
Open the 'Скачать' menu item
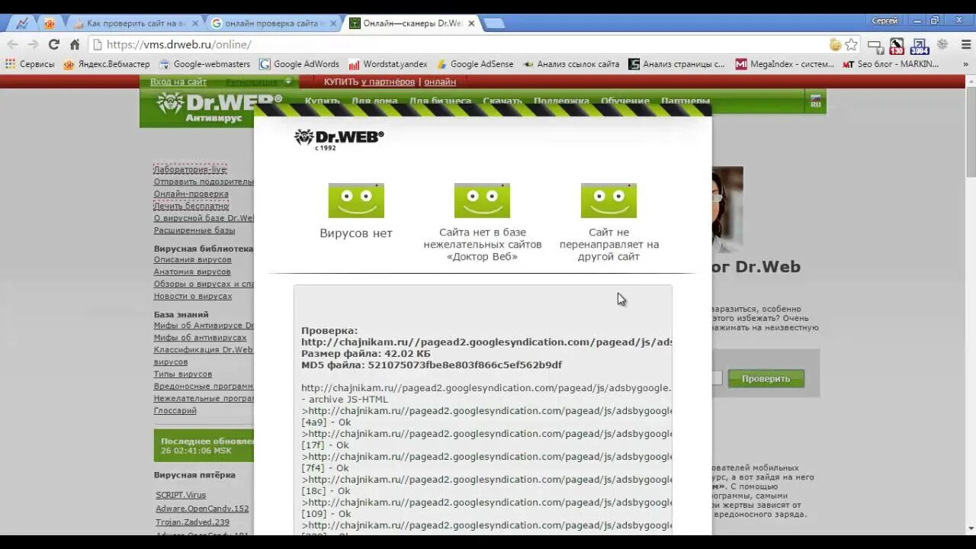tap(502, 101)
